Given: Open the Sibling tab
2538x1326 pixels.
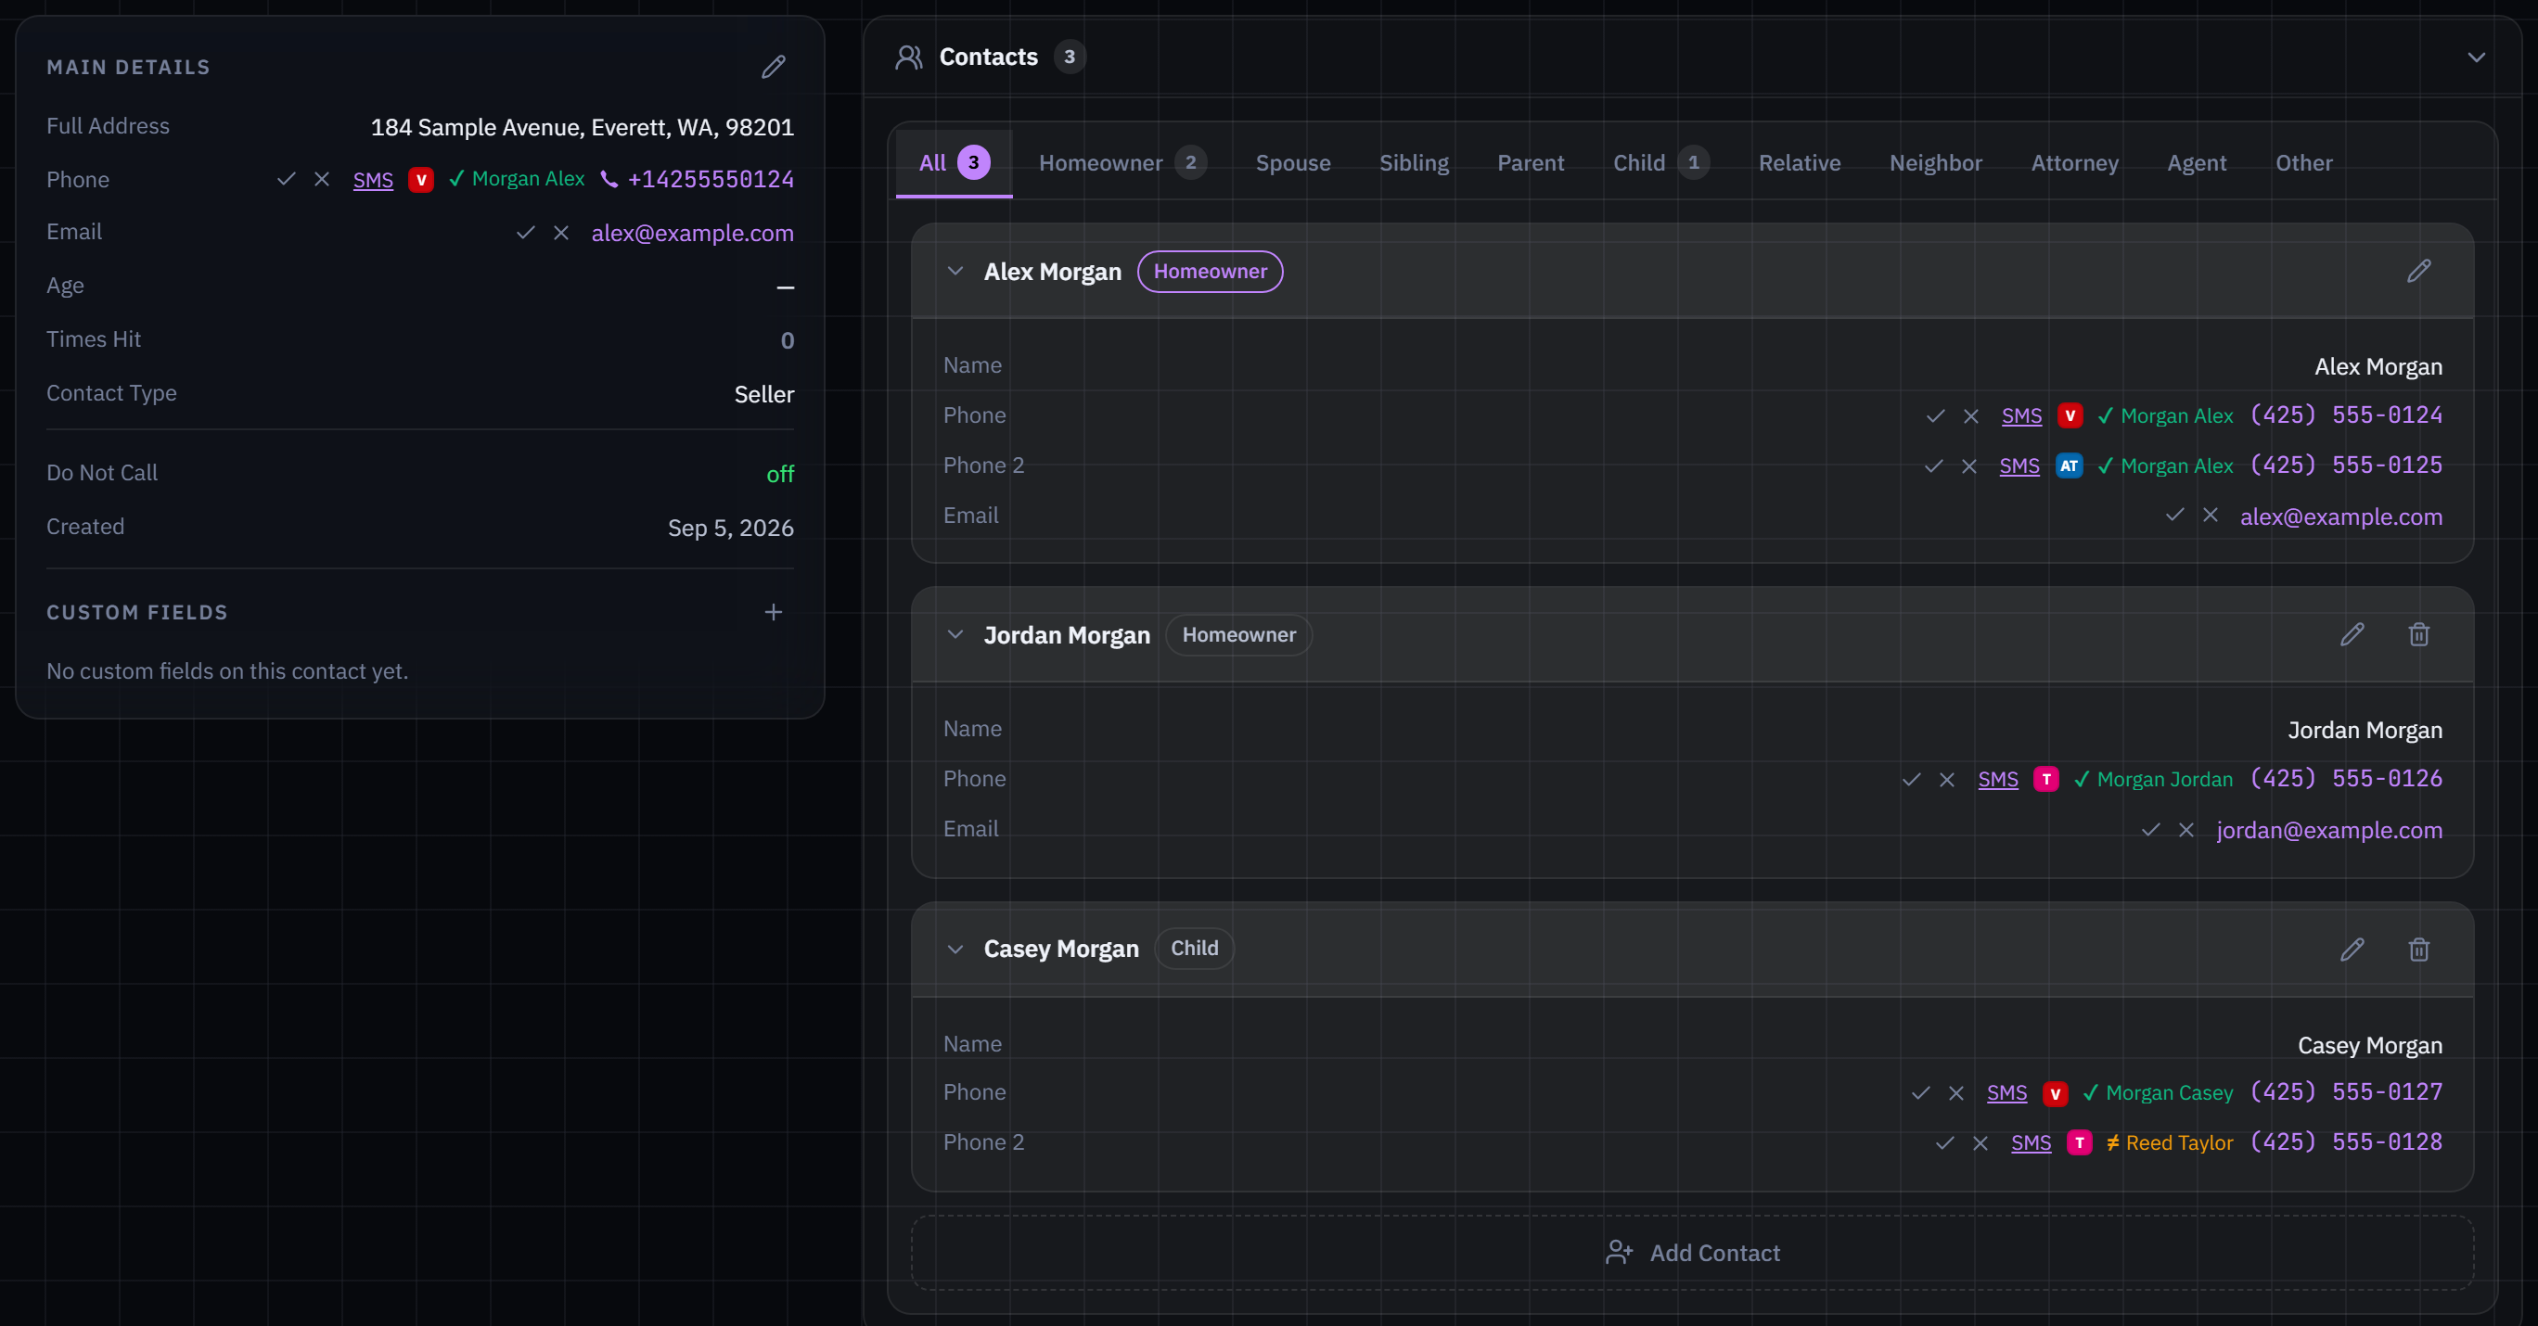Looking at the screenshot, I should click(x=1414, y=162).
